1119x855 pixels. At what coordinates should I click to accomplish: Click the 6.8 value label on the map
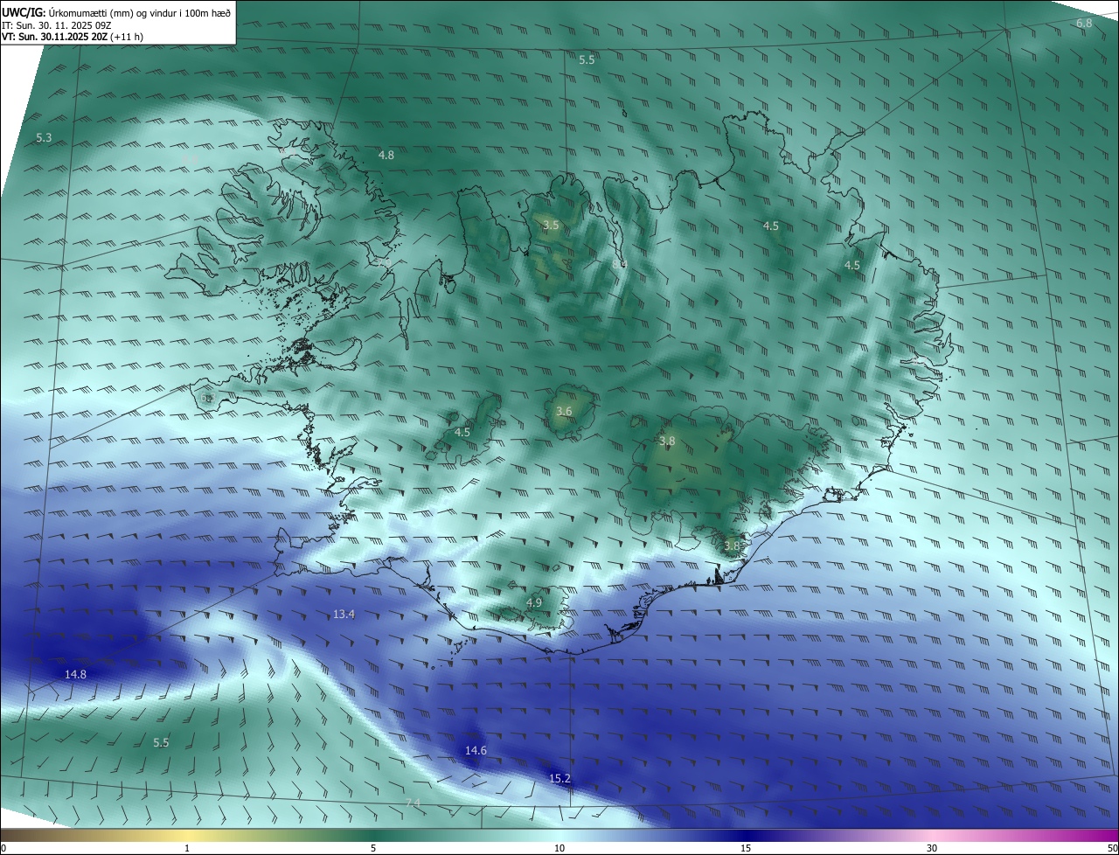(x=1084, y=24)
